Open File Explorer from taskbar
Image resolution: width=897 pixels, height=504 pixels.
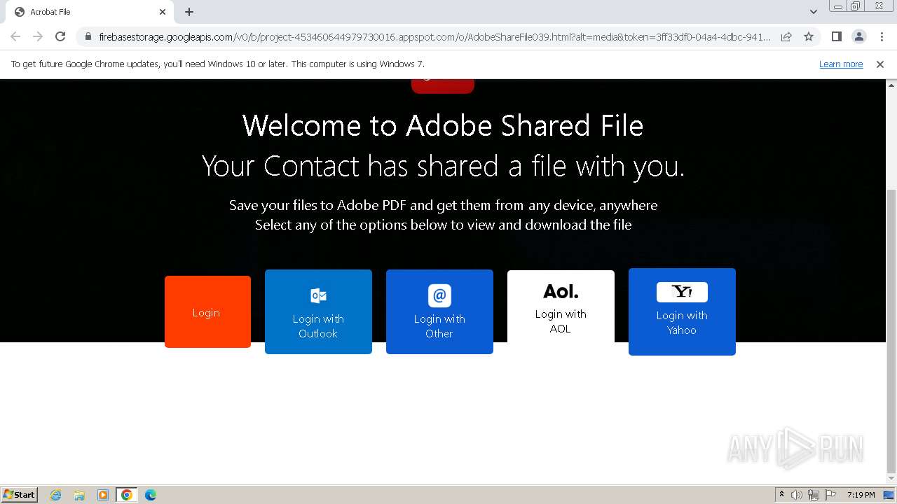[x=79, y=495]
